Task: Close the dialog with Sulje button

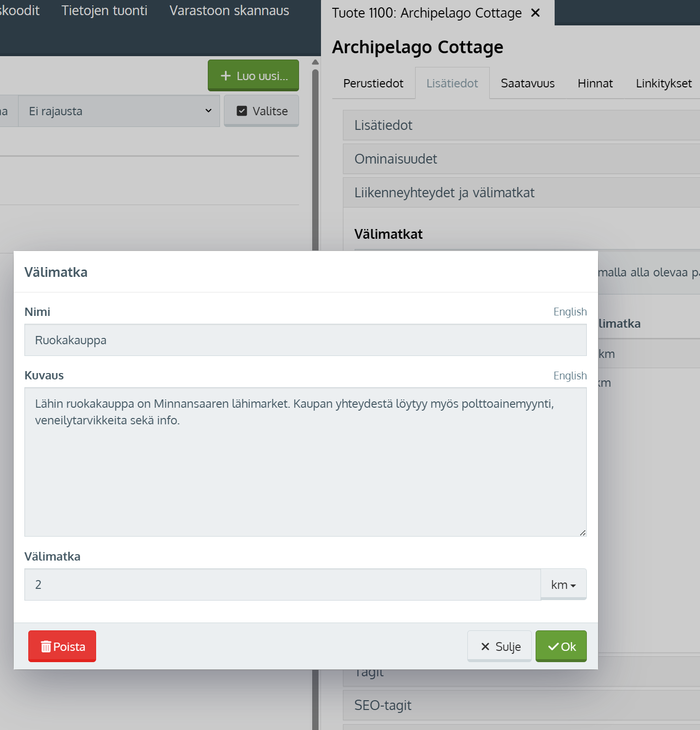Action: (x=500, y=646)
